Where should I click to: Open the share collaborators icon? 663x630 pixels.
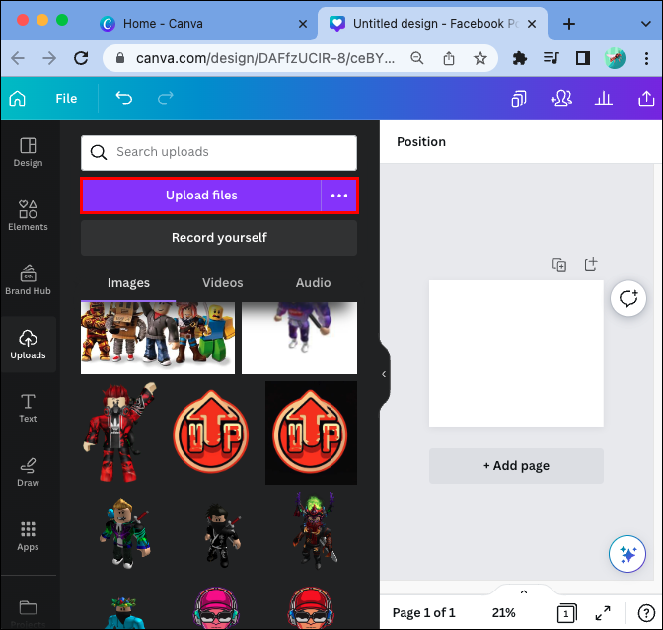click(x=561, y=99)
